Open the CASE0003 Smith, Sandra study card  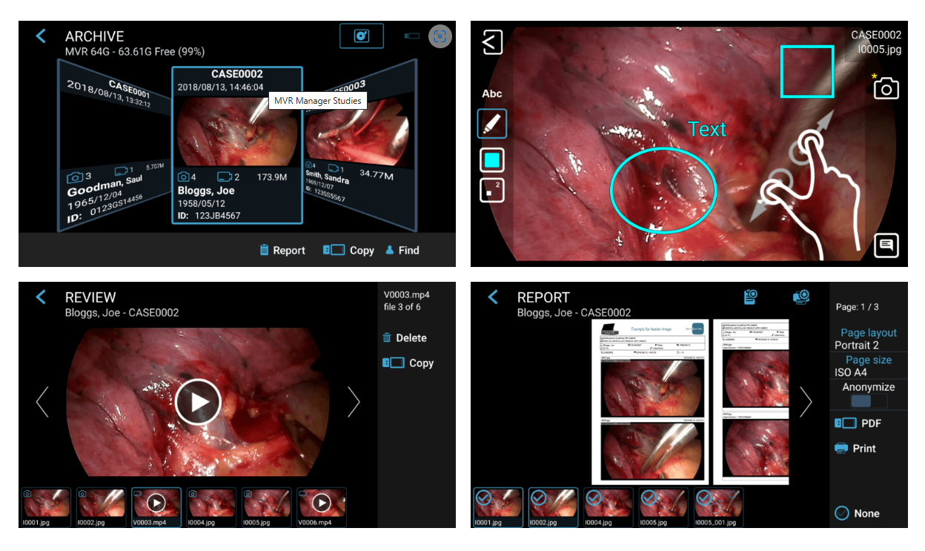[359, 145]
